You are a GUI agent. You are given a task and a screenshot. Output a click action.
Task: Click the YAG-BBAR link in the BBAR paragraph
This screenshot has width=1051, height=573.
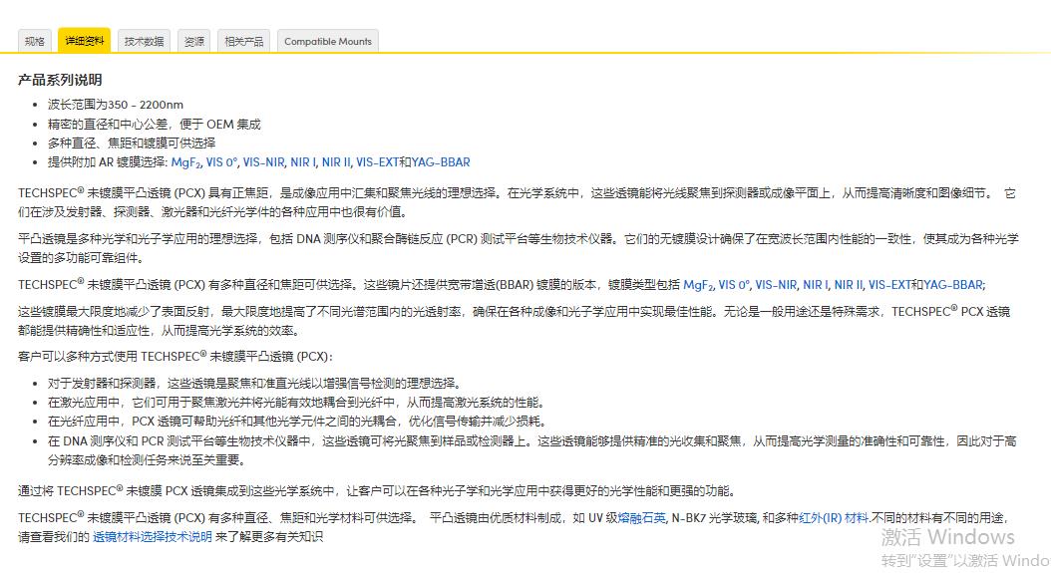[953, 285]
